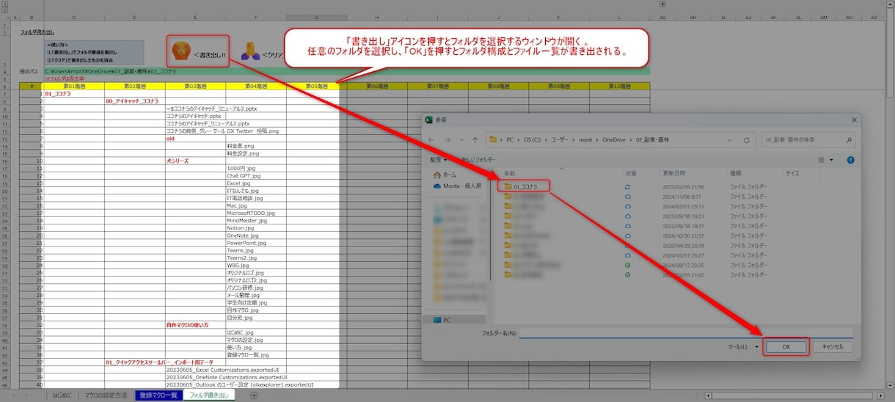895x402 pixels.
Task: Click the フォルダー名 input field
Action: [686, 333]
